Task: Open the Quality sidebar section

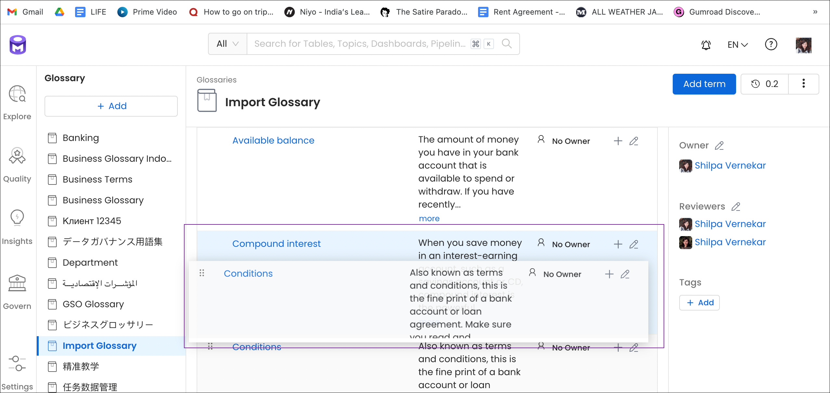Action: [x=17, y=165]
